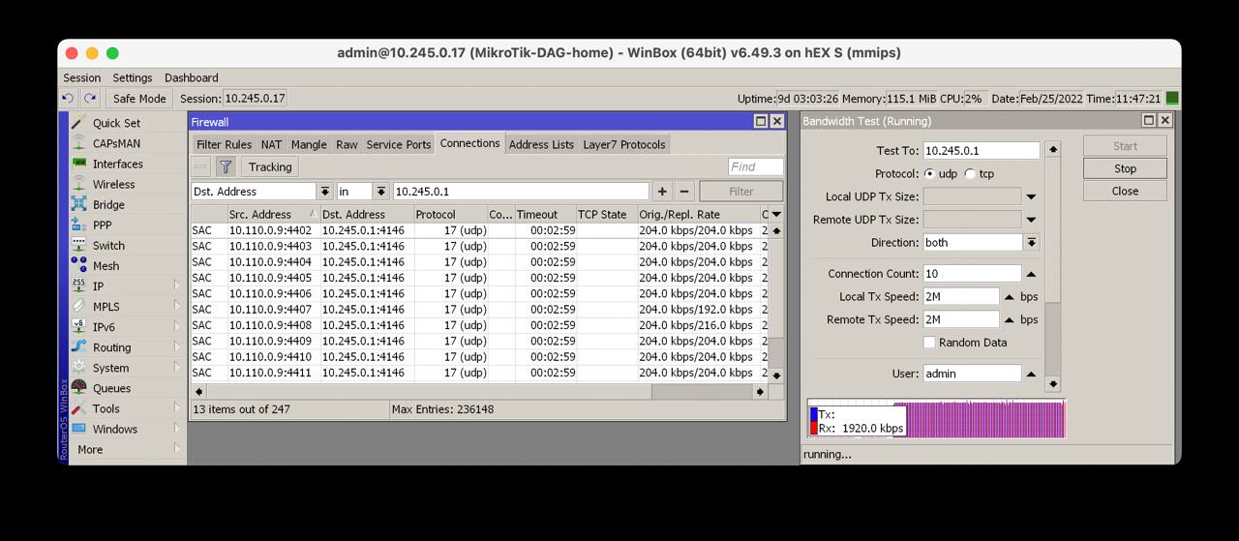1239x541 pixels.
Task: Open the Direction dropdown
Action: (1032, 243)
